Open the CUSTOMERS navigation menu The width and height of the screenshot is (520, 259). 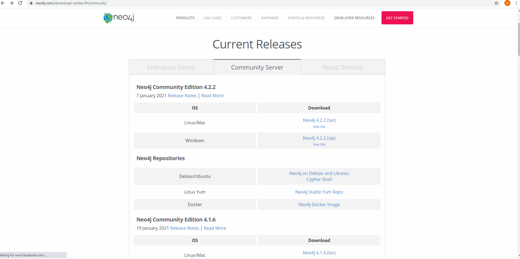click(241, 18)
